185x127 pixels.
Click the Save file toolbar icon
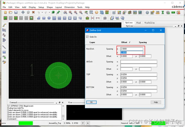click(x=16, y=12)
